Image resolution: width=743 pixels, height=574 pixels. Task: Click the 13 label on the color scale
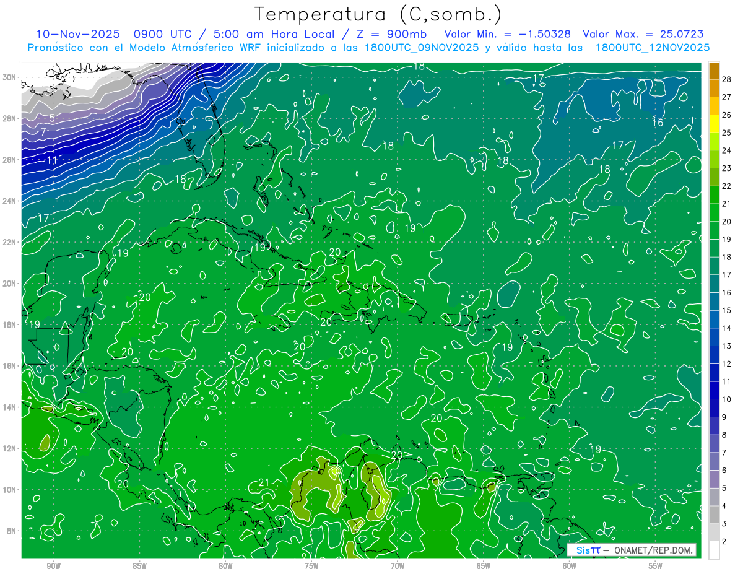tap(727, 346)
